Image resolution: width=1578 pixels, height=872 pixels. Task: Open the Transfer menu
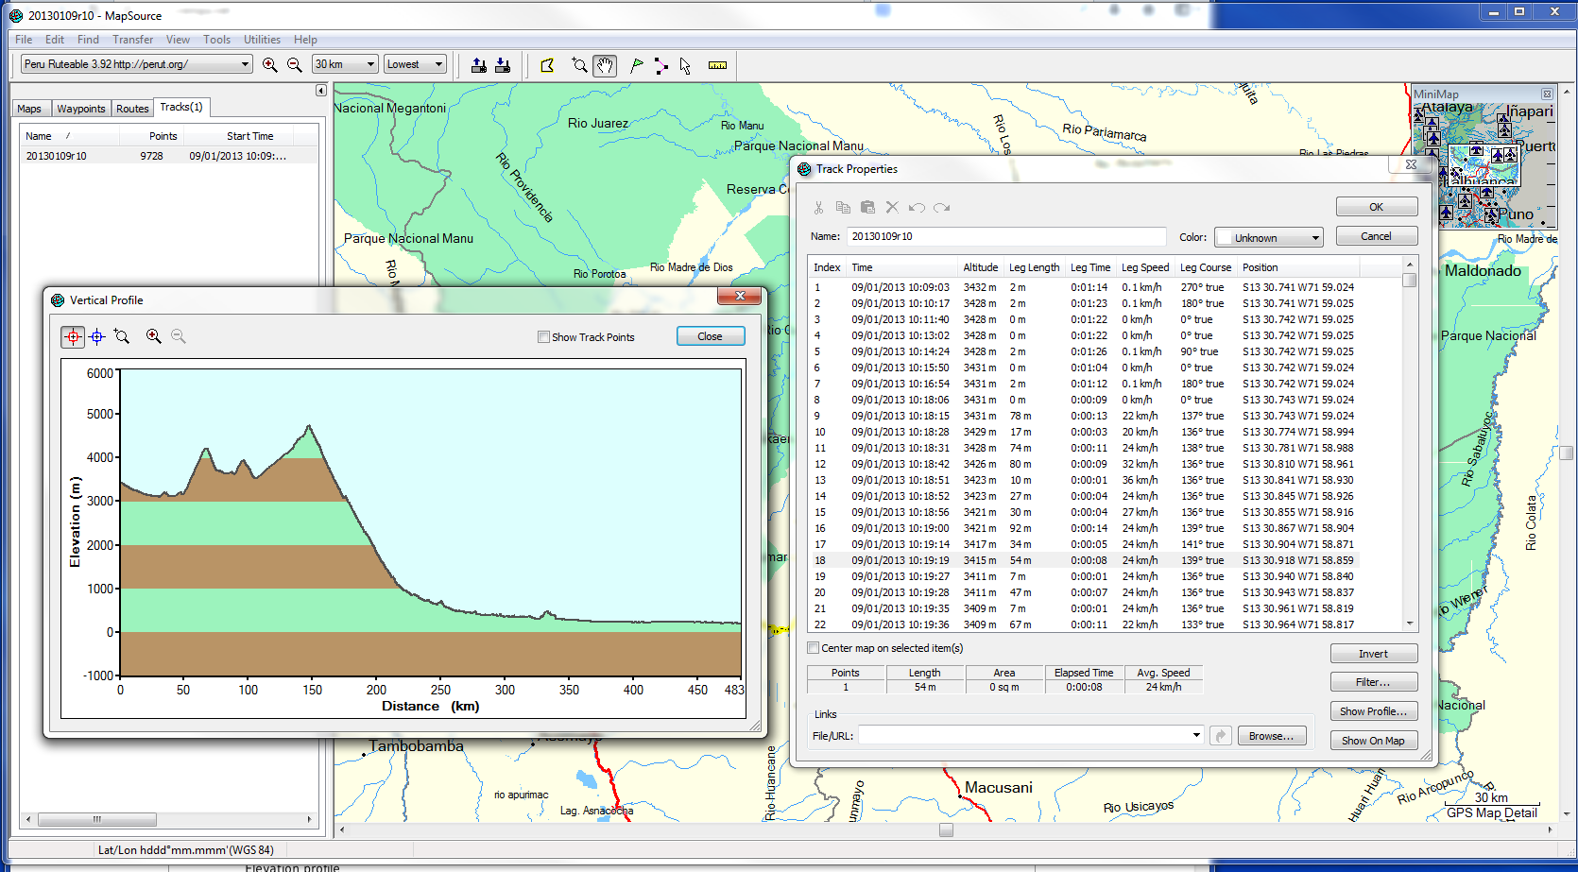[132, 40]
